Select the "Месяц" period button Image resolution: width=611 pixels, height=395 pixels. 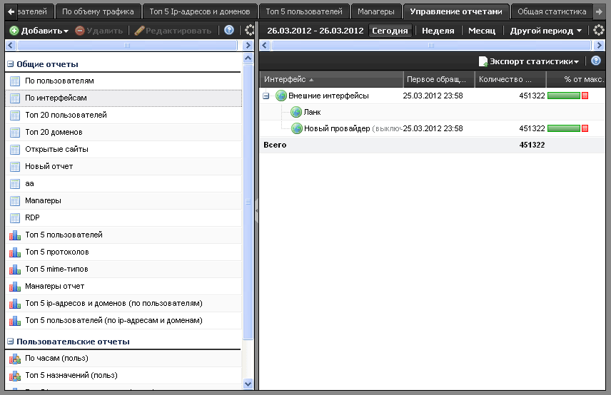pyautogui.click(x=481, y=31)
